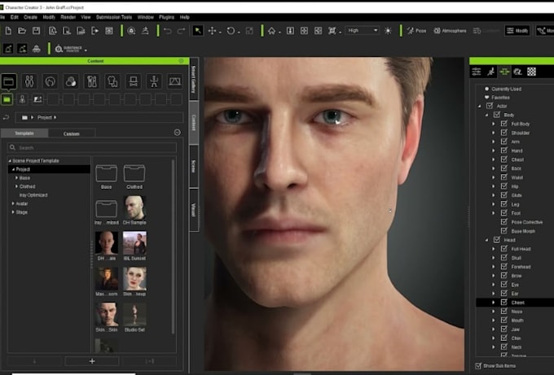Click the Pose button in toolbar
The width and height of the screenshot is (554, 375).
416,31
